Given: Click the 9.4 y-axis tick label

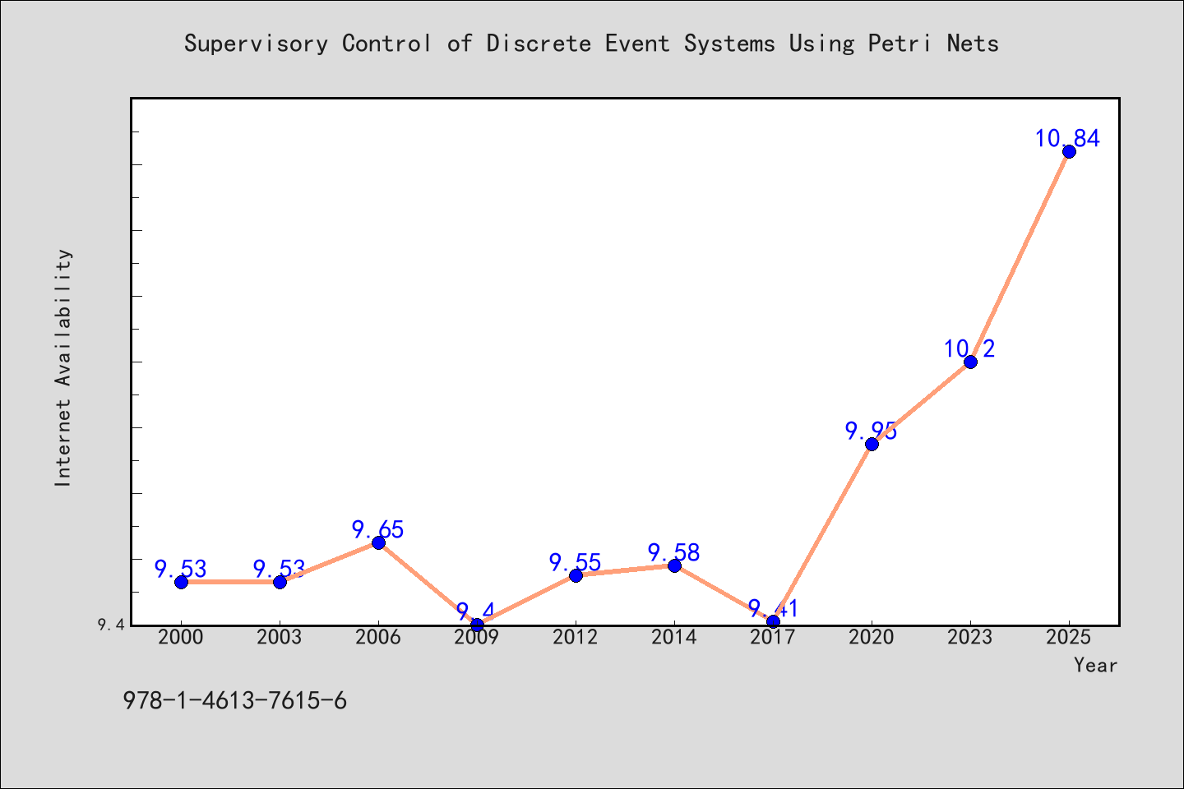Looking at the screenshot, I should (x=111, y=625).
